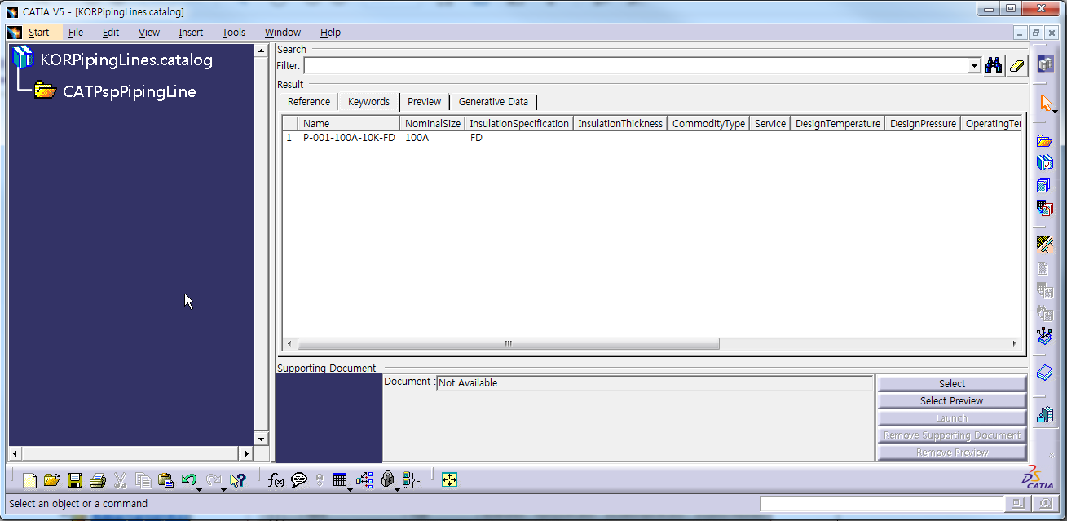The height and width of the screenshot is (521, 1067).
Task: Click the comment speech bubble icon
Action: pos(298,480)
